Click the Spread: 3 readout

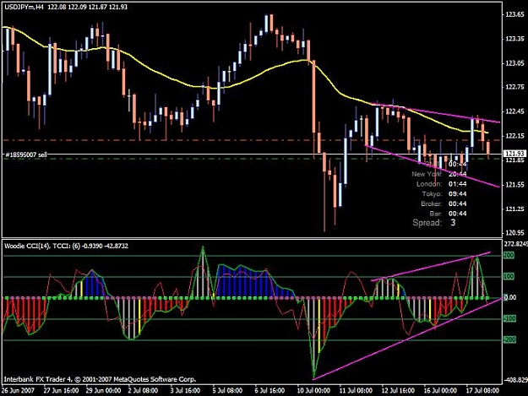434,222
